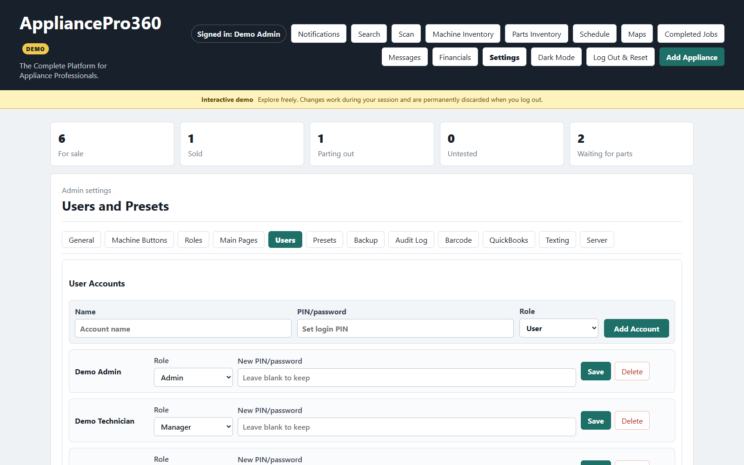Image resolution: width=744 pixels, height=465 pixels.
Task: Delete the Demo Admin account
Action: [x=632, y=371]
